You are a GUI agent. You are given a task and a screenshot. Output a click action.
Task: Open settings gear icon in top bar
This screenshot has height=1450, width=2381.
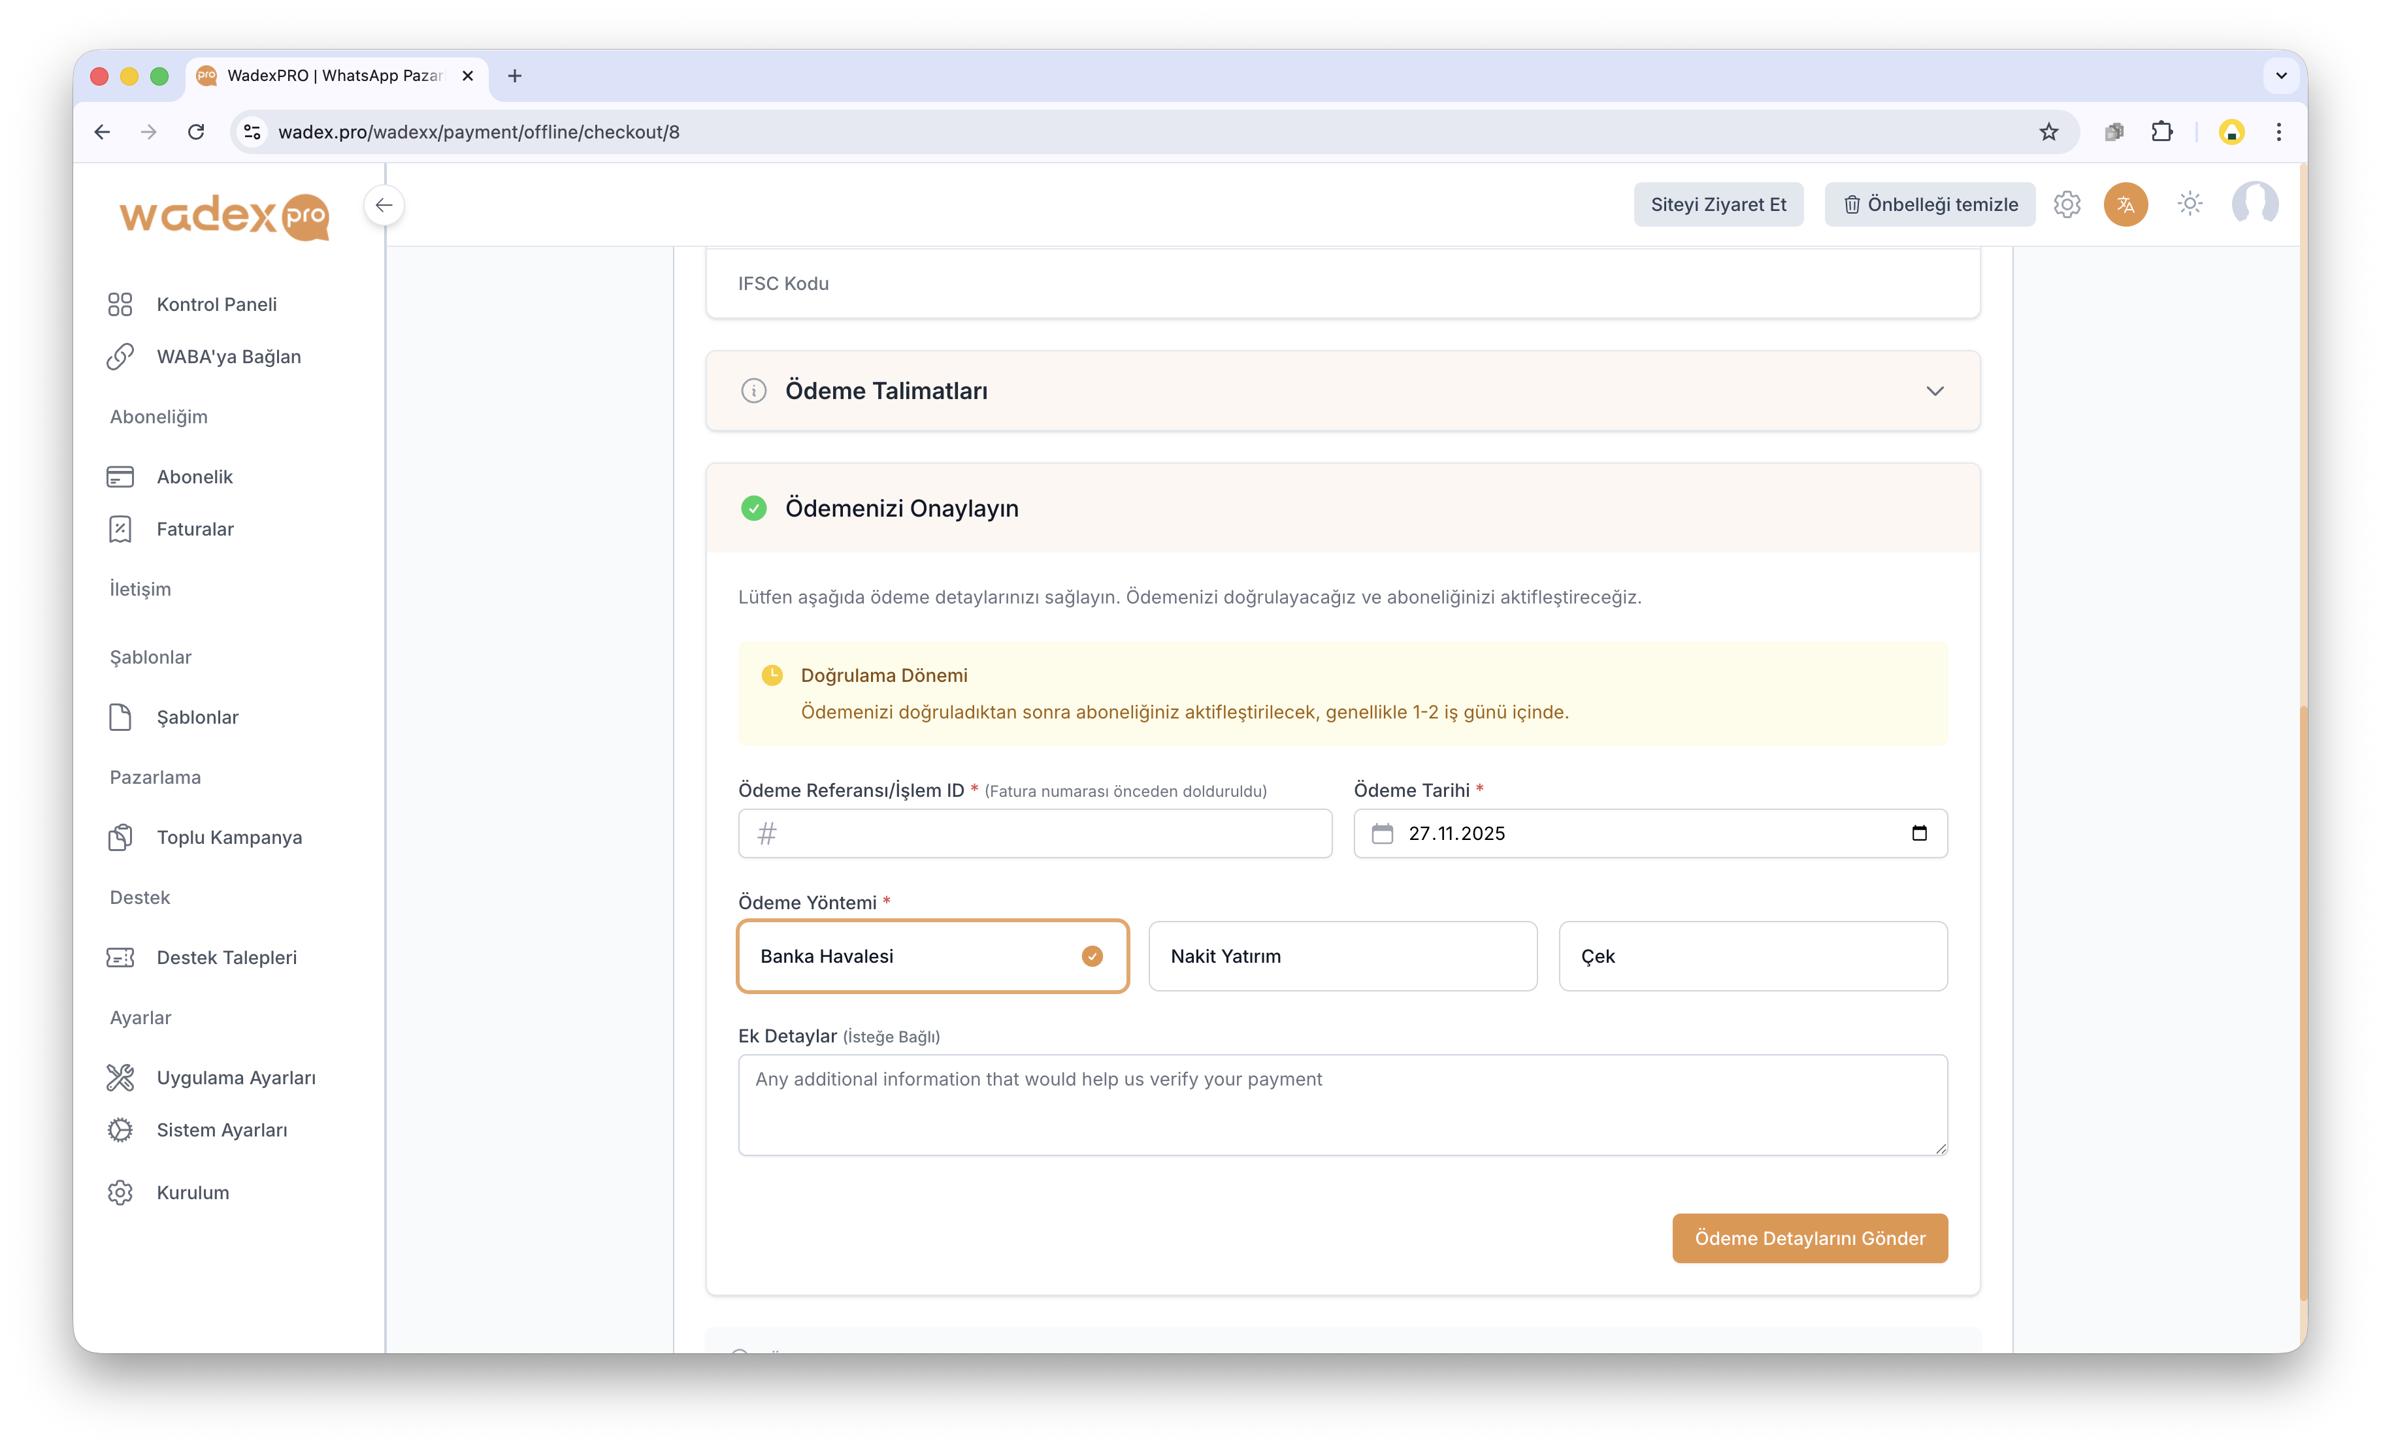(2067, 205)
